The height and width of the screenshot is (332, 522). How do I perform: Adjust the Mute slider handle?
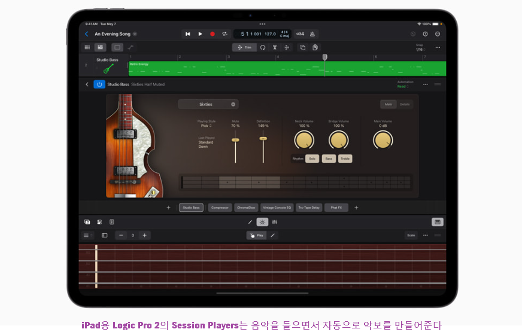[x=235, y=140]
